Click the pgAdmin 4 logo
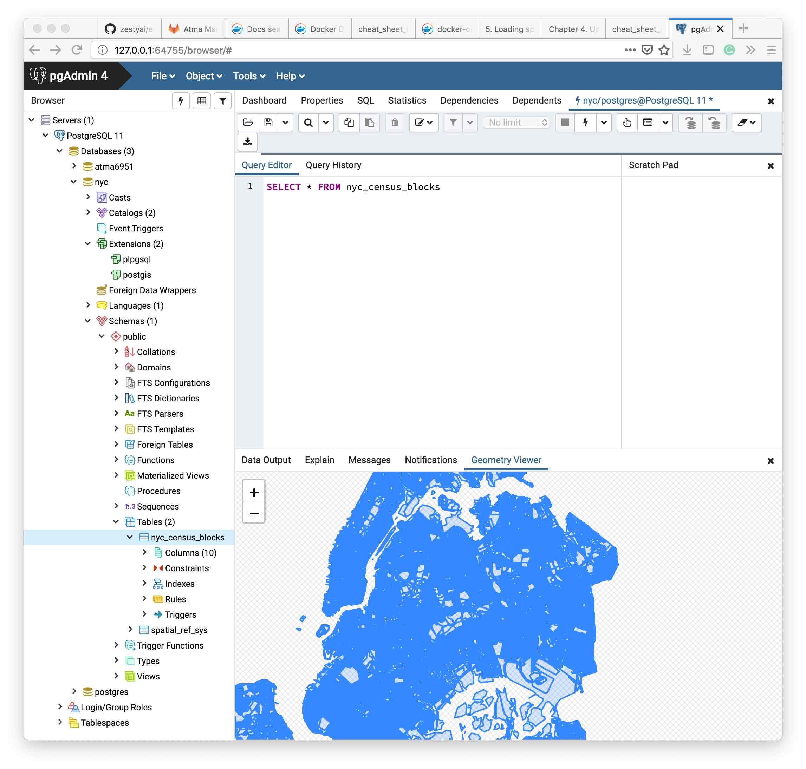 point(69,76)
